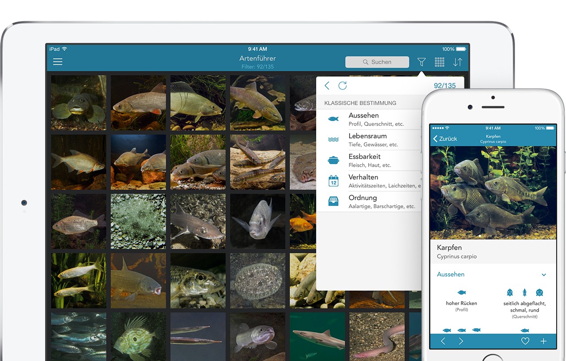Go to previous species with left arrow
The image size is (566, 361).
(443, 341)
